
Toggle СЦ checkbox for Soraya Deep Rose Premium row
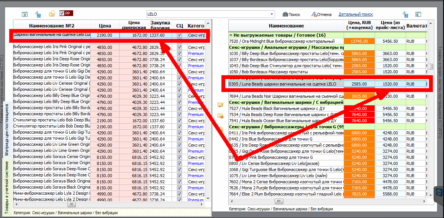point(179,175)
